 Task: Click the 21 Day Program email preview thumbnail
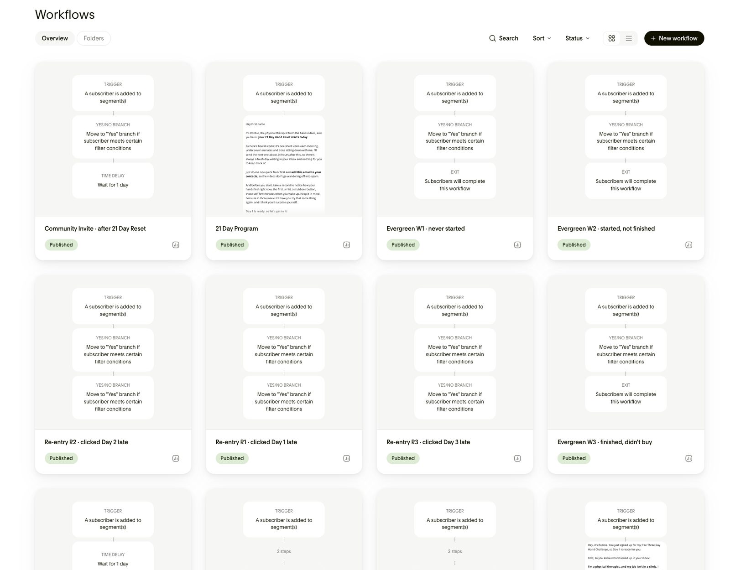(x=284, y=165)
